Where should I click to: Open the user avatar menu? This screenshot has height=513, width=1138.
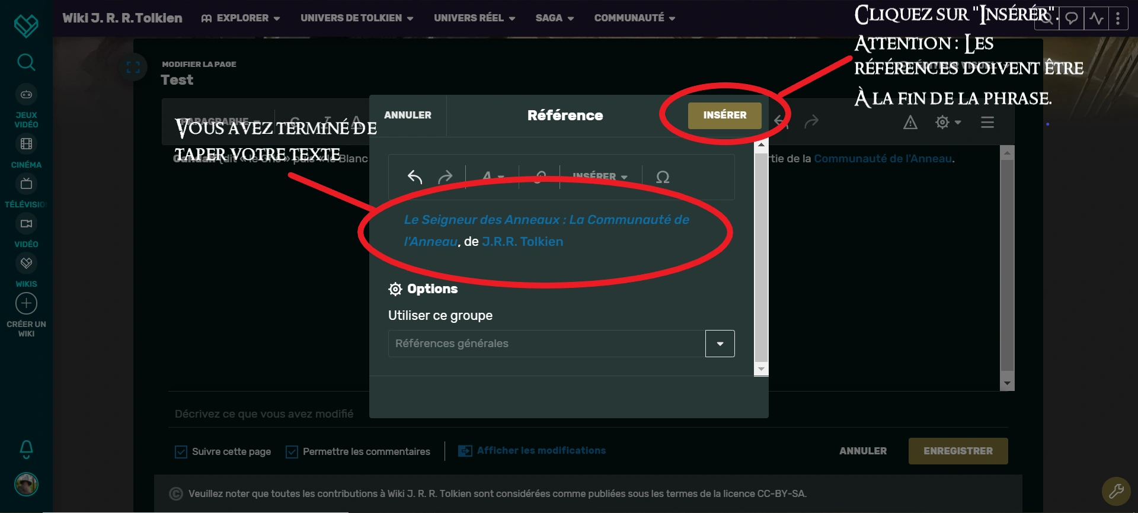tap(26, 485)
